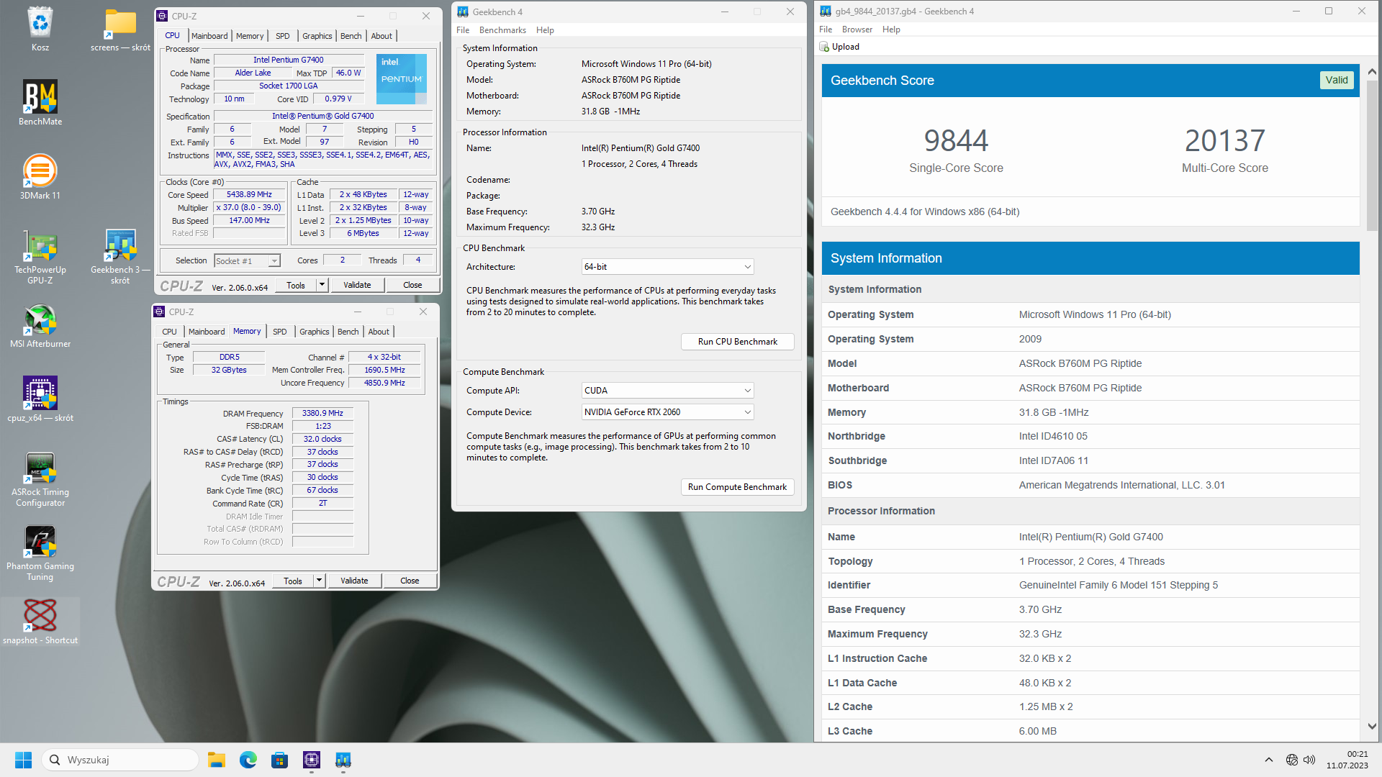Click Geekbench 4 window title icon
The image size is (1382, 777).
pos(463,12)
